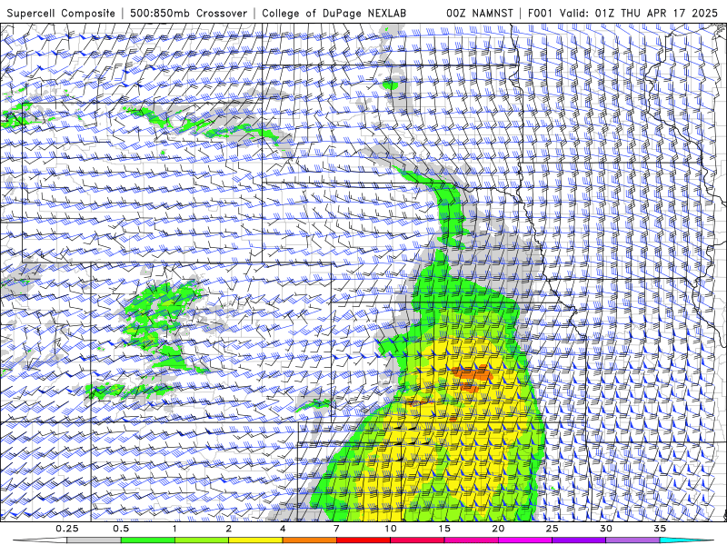The width and height of the screenshot is (727, 545).
Task: Click the legend value '10'
Action: coord(391,529)
